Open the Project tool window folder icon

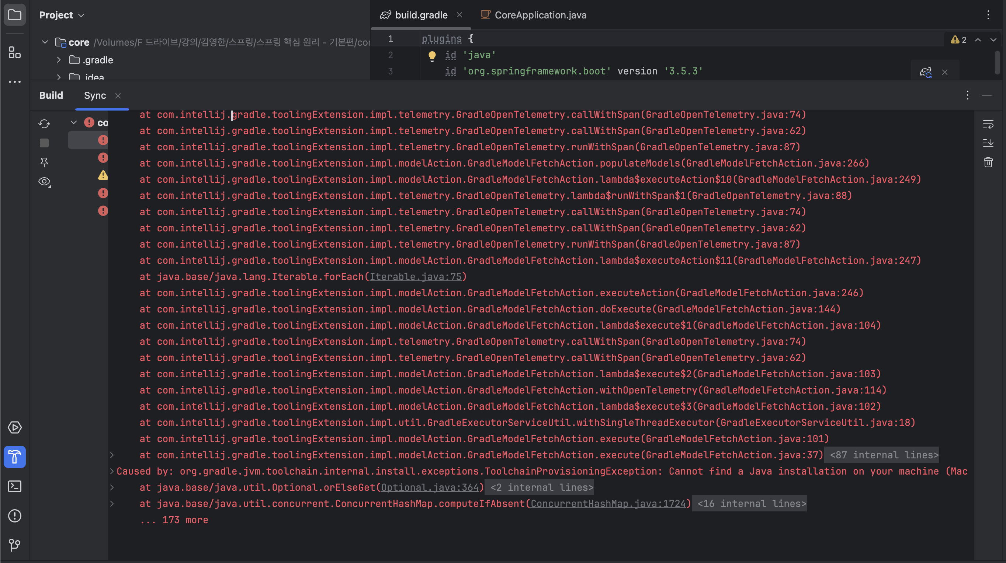pos(14,15)
